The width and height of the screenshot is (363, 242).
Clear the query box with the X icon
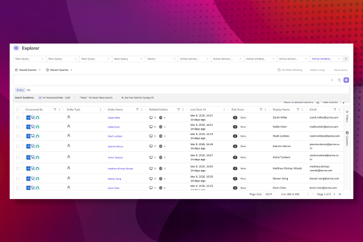(x=332, y=80)
